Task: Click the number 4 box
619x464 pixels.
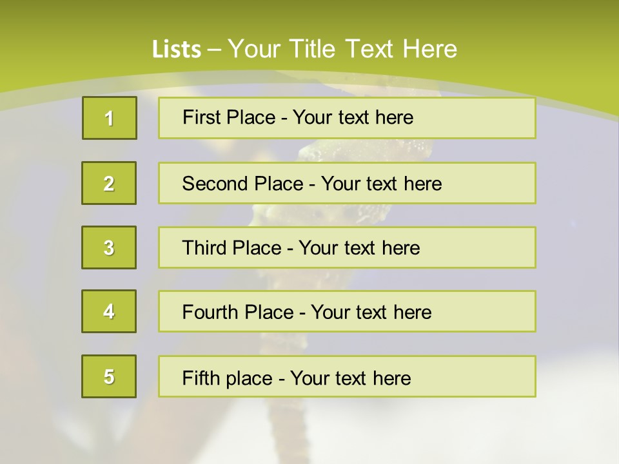Action: click(x=109, y=311)
